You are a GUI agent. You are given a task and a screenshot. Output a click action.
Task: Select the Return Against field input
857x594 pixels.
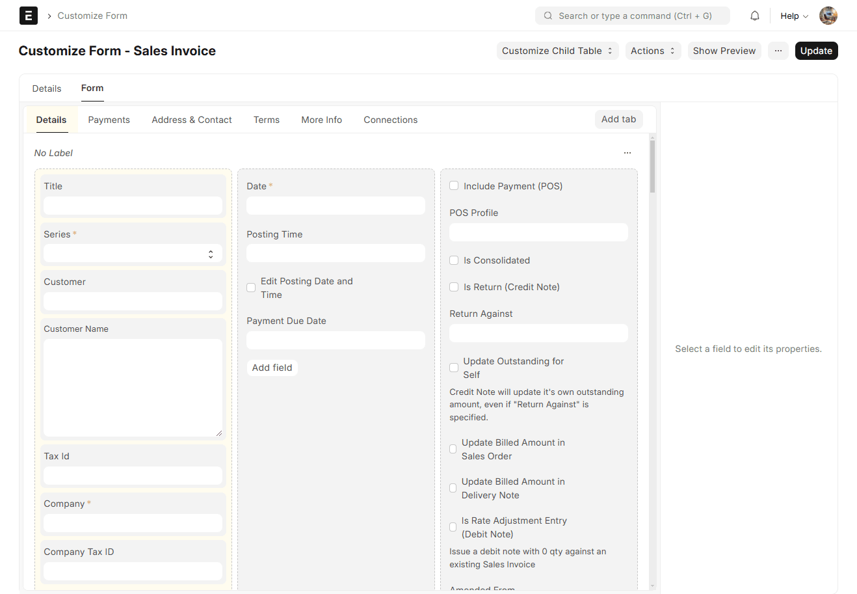coord(538,333)
